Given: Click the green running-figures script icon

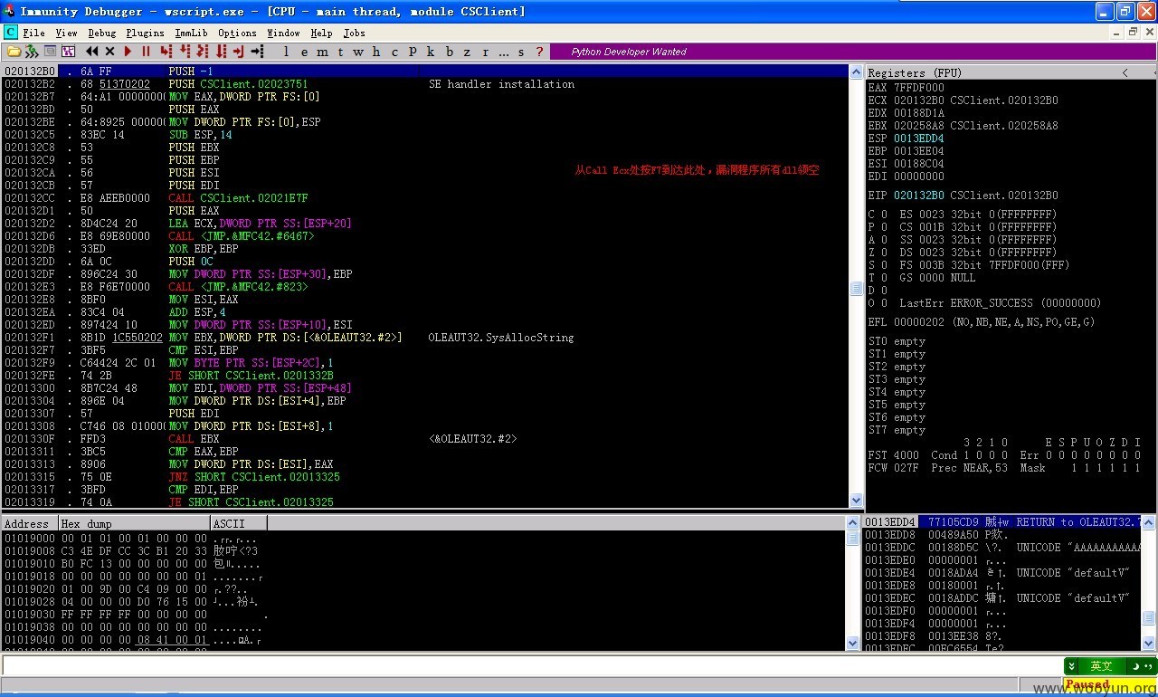Looking at the screenshot, I should 32,52.
